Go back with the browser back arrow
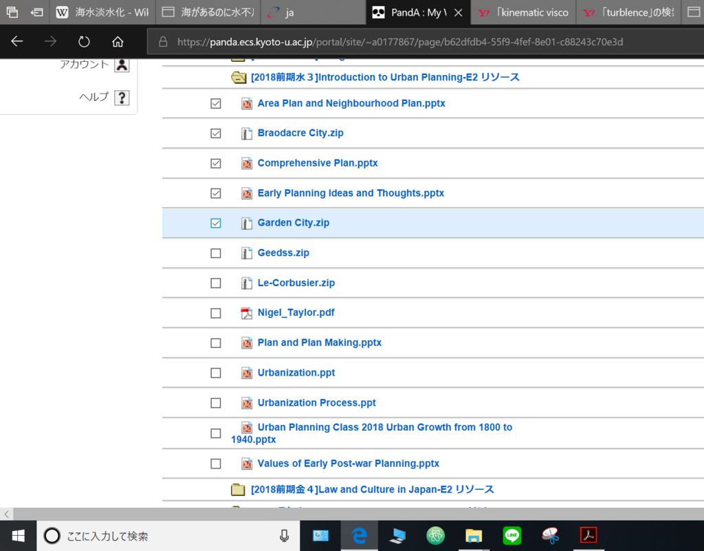 (17, 42)
